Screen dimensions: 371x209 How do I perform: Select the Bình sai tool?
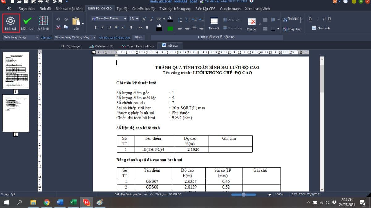tap(11, 22)
